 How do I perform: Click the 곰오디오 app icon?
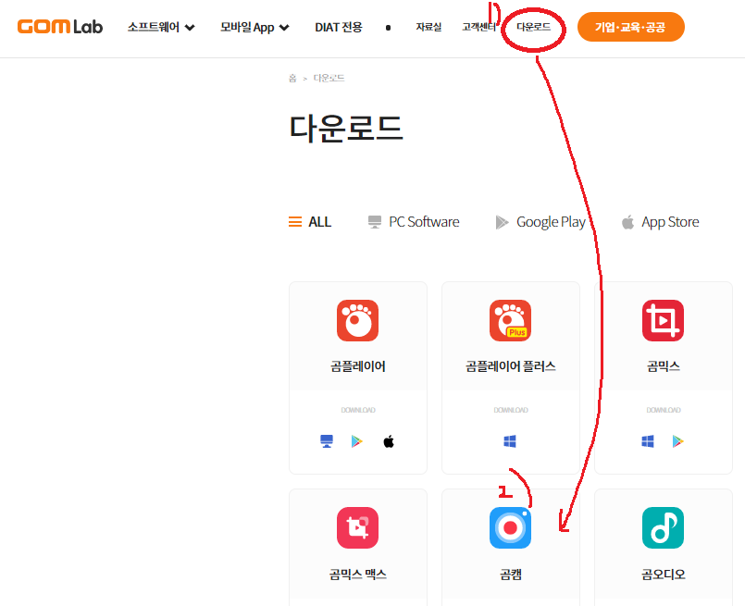[x=664, y=527]
